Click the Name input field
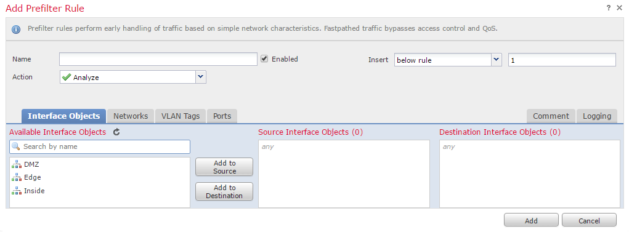 [x=158, y=59]
